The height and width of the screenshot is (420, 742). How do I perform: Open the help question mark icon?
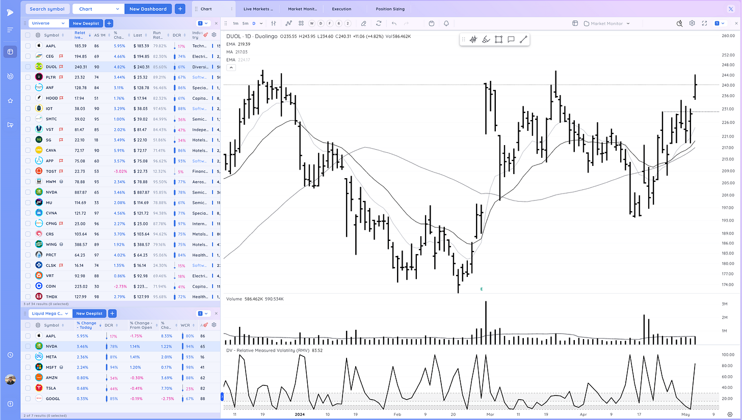[10, 404]
